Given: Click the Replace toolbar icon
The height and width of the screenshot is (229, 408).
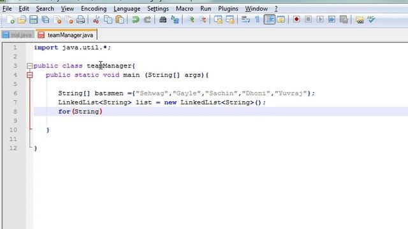Looking at the screenshot, I should click(x=175, y=20).
